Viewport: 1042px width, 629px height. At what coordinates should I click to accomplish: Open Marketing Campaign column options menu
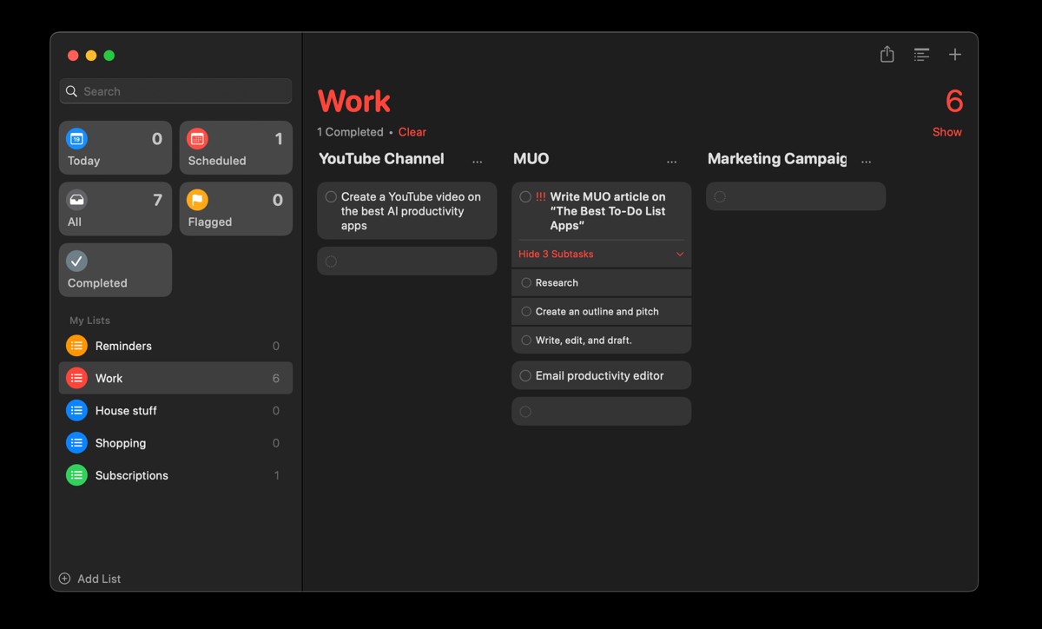(x=867, y=162)
